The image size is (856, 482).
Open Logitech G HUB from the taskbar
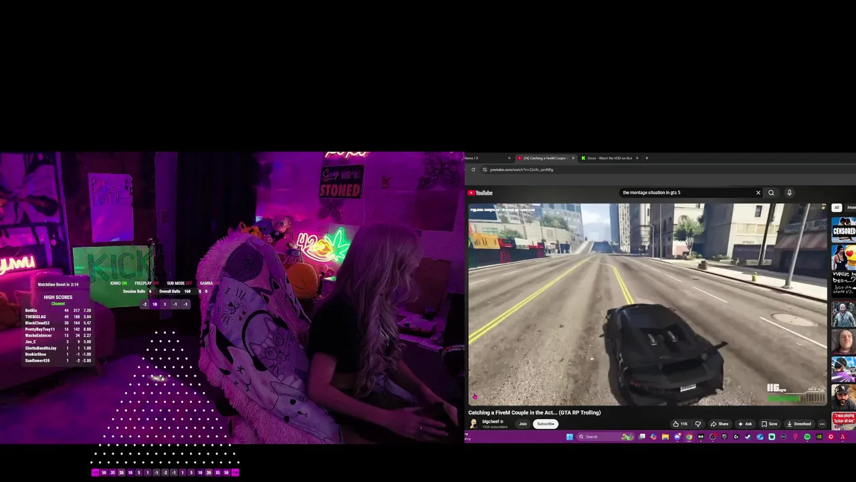click(736, 437)
